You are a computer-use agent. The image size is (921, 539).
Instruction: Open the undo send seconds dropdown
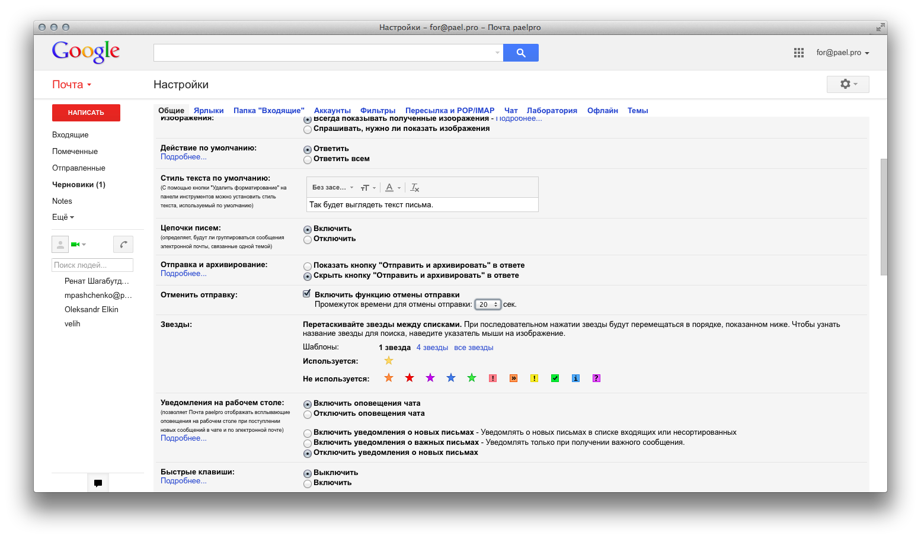pos(488,304)
